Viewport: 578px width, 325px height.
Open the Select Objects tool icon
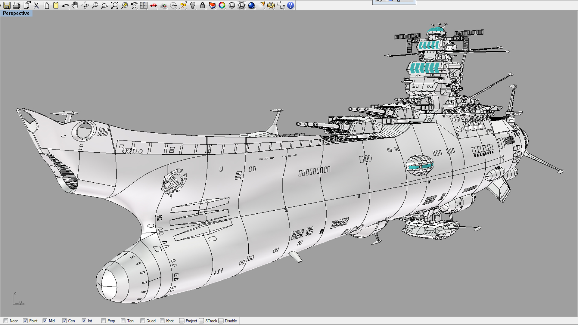coord(183,5)
